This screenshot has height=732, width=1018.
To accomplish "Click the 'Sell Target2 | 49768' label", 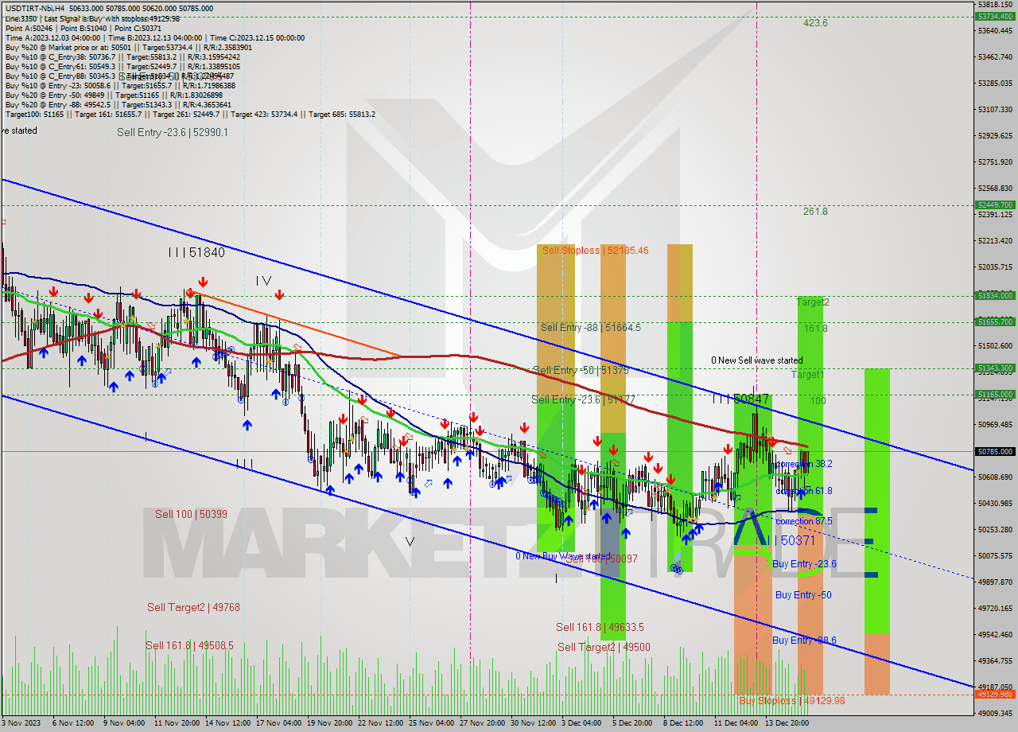I will pyautogui.click(x=193, y=607).
